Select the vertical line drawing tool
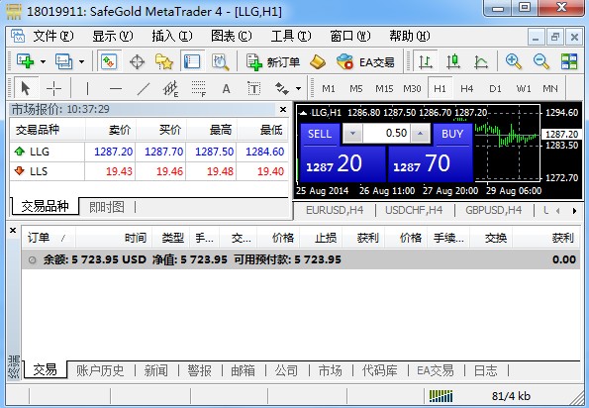The image size is (589, 408). [x=87, y=89]
